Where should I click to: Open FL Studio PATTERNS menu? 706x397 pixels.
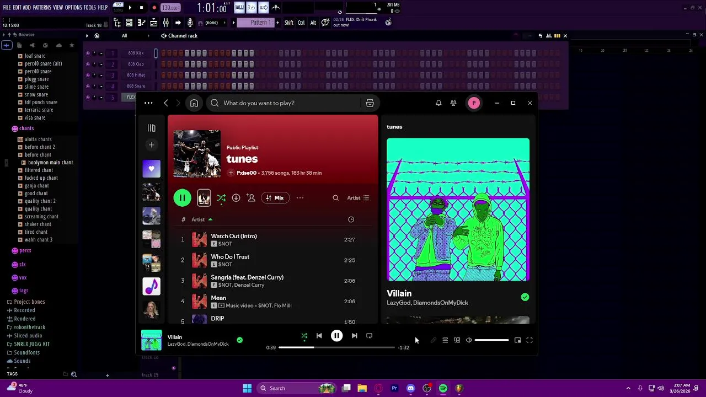42,8
